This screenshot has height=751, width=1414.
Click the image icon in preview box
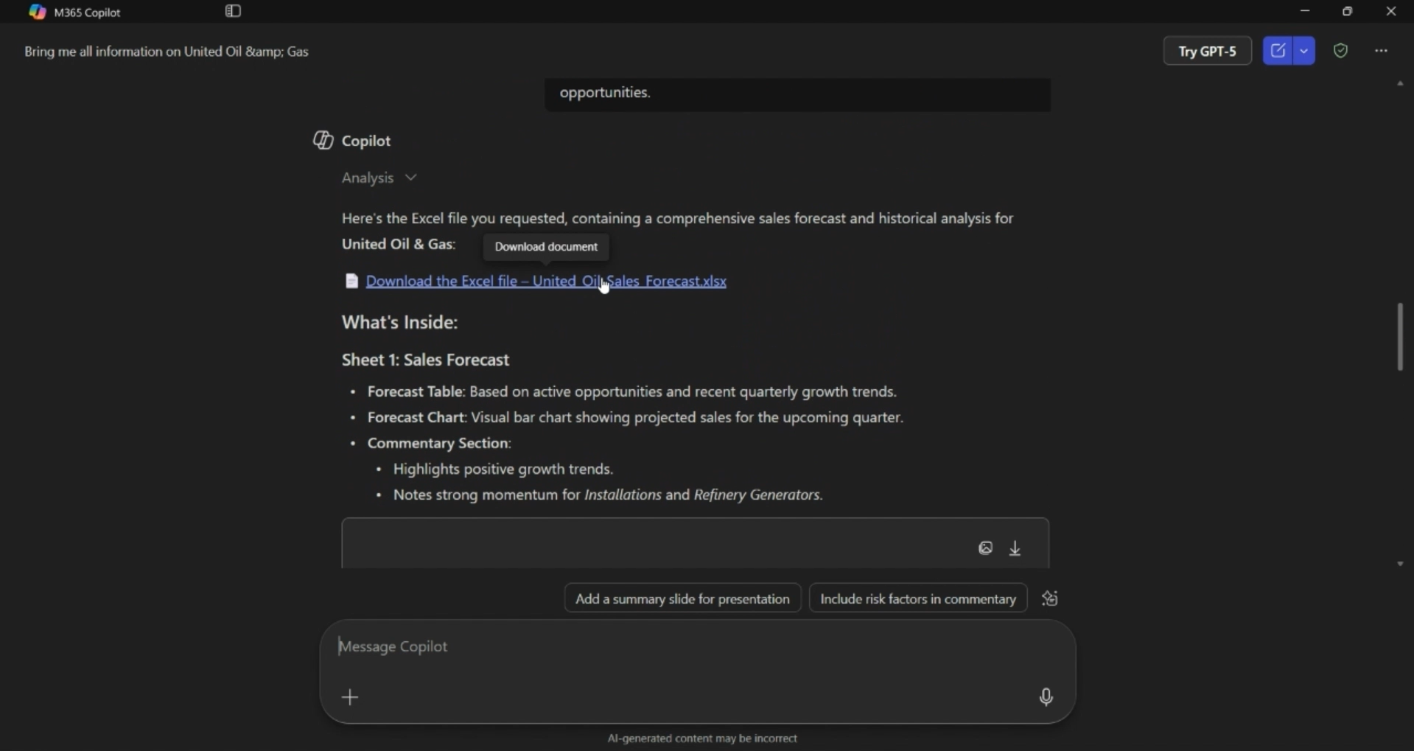coord(986,549)
